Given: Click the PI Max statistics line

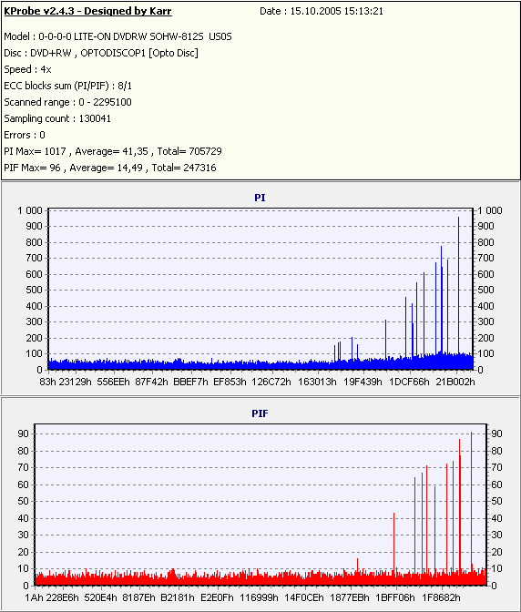Looking at the screenshot, I should point(113,151).
